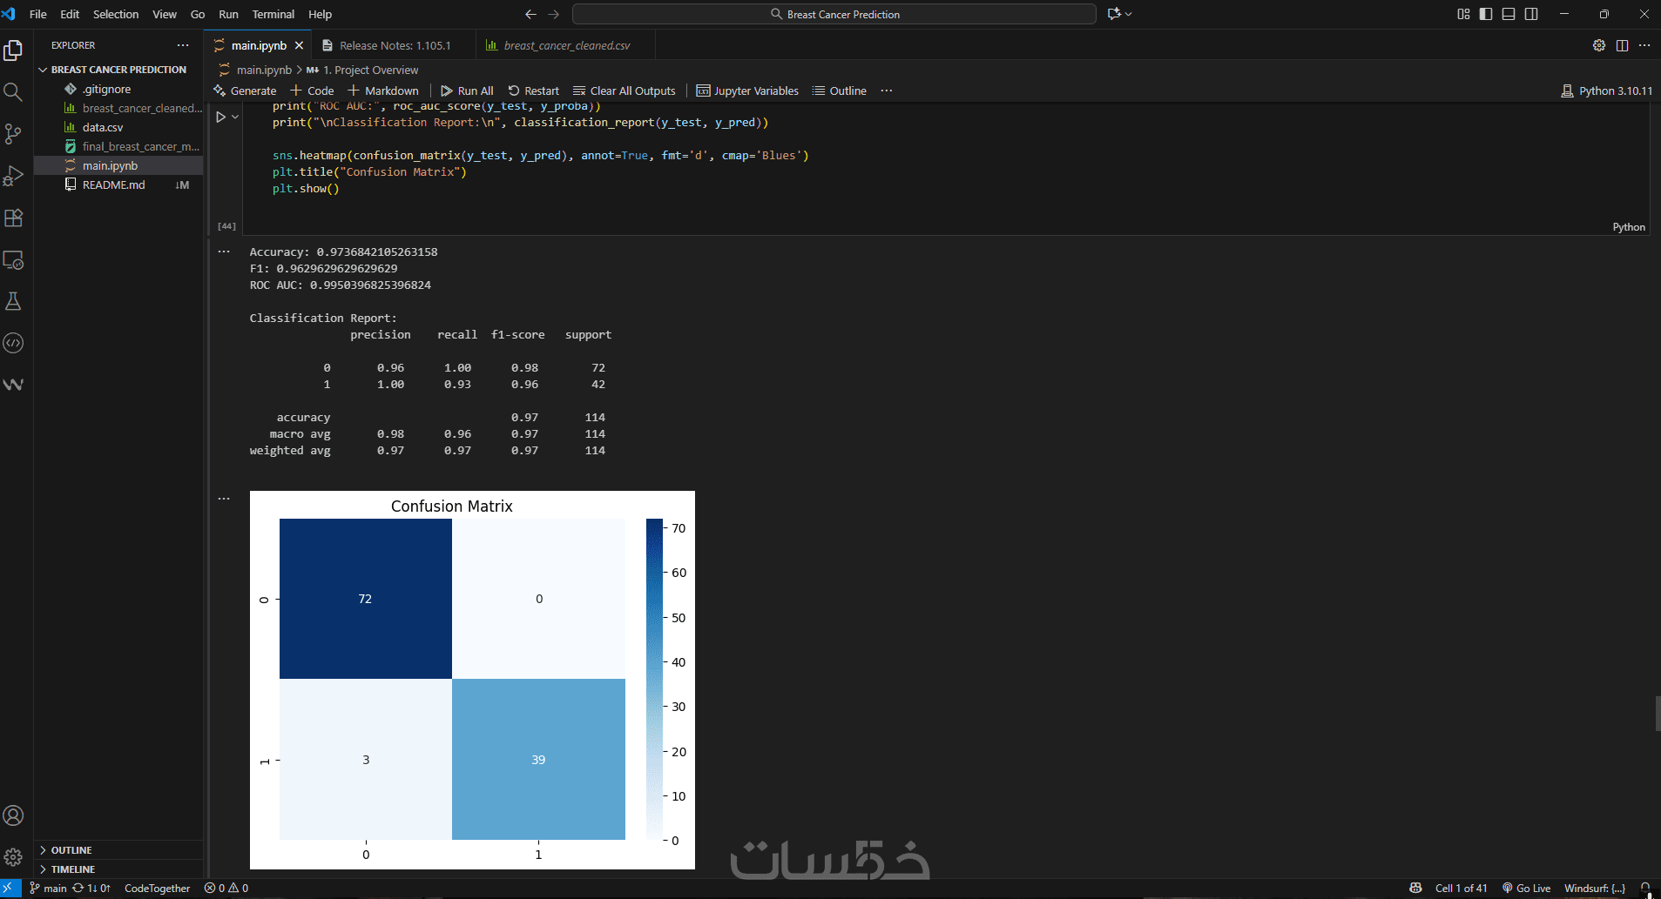1661x899 pixels.
Task: Open the Selection menu
Action: click(116, 14)
